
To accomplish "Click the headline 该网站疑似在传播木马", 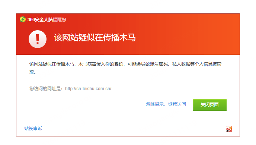I will click(95, 37).
